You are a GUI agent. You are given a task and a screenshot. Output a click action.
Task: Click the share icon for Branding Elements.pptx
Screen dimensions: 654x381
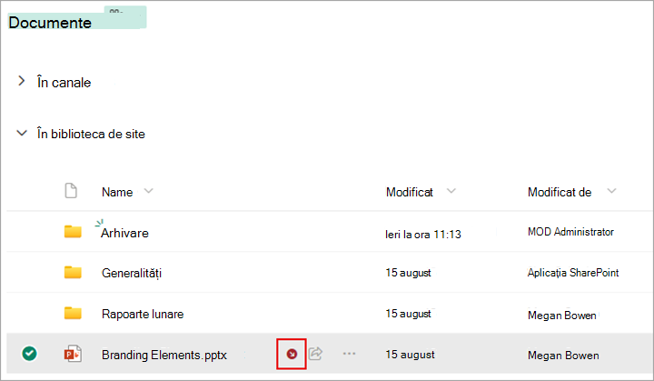[316, 354]
